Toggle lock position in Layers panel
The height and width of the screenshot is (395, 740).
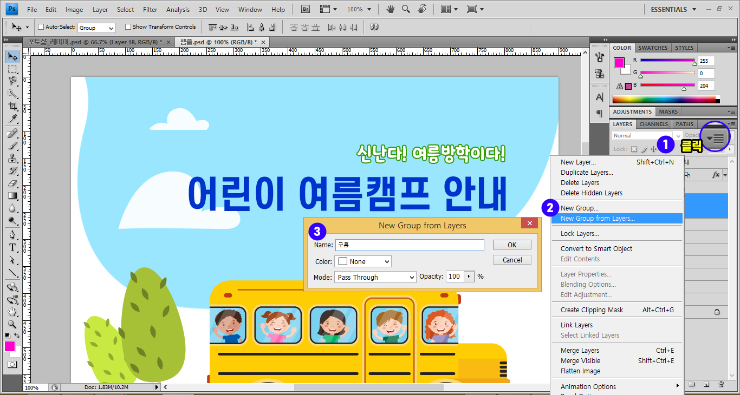(653, 149)
